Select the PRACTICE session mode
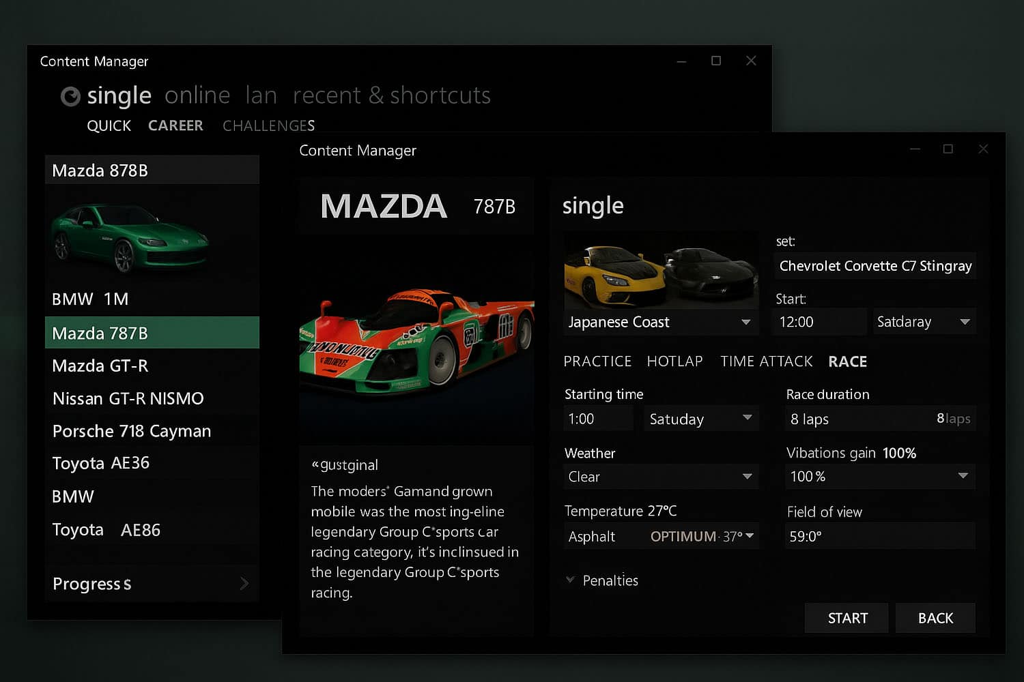This screenshot has height=682, width=1024. 597,361
